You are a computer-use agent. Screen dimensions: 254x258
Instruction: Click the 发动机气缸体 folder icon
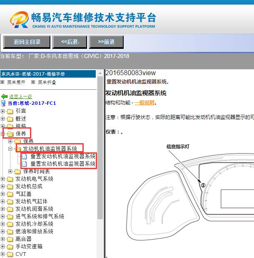tap(10, 202)
